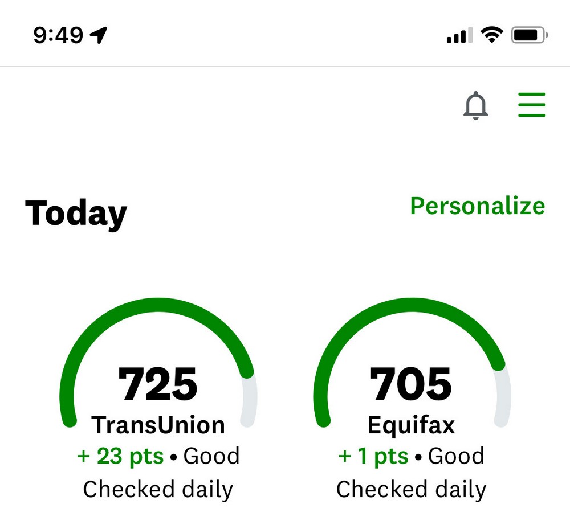
Task: Tap the cellular signal bars icon
Action: tap(459, 36)
